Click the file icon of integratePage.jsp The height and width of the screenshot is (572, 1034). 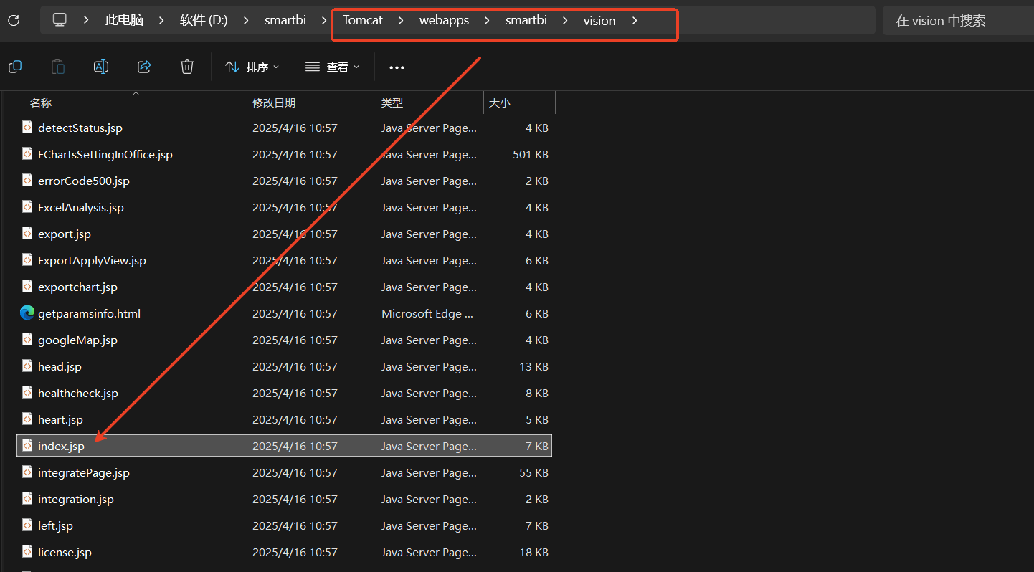27,472
